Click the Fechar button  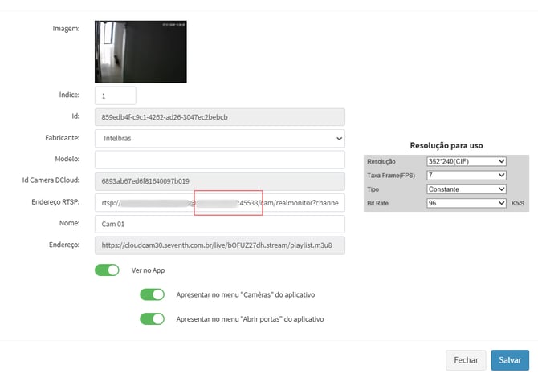[x=465, y=360]
